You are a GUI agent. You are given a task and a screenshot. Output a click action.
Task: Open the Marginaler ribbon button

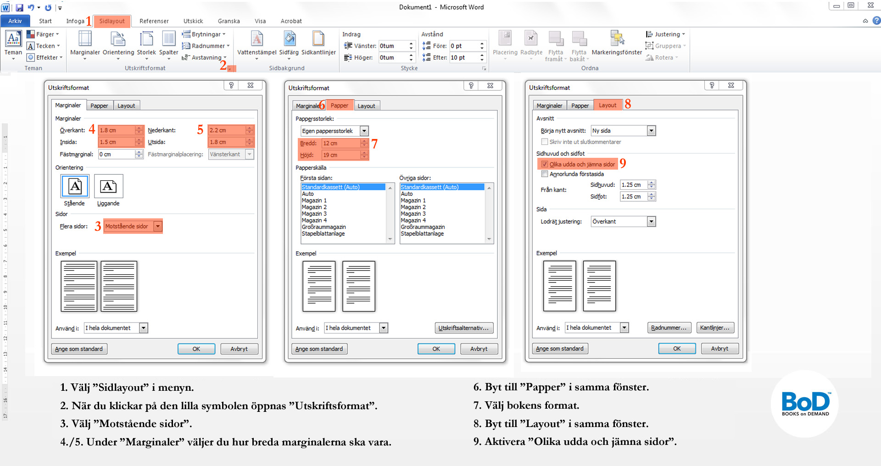point(85,45)
